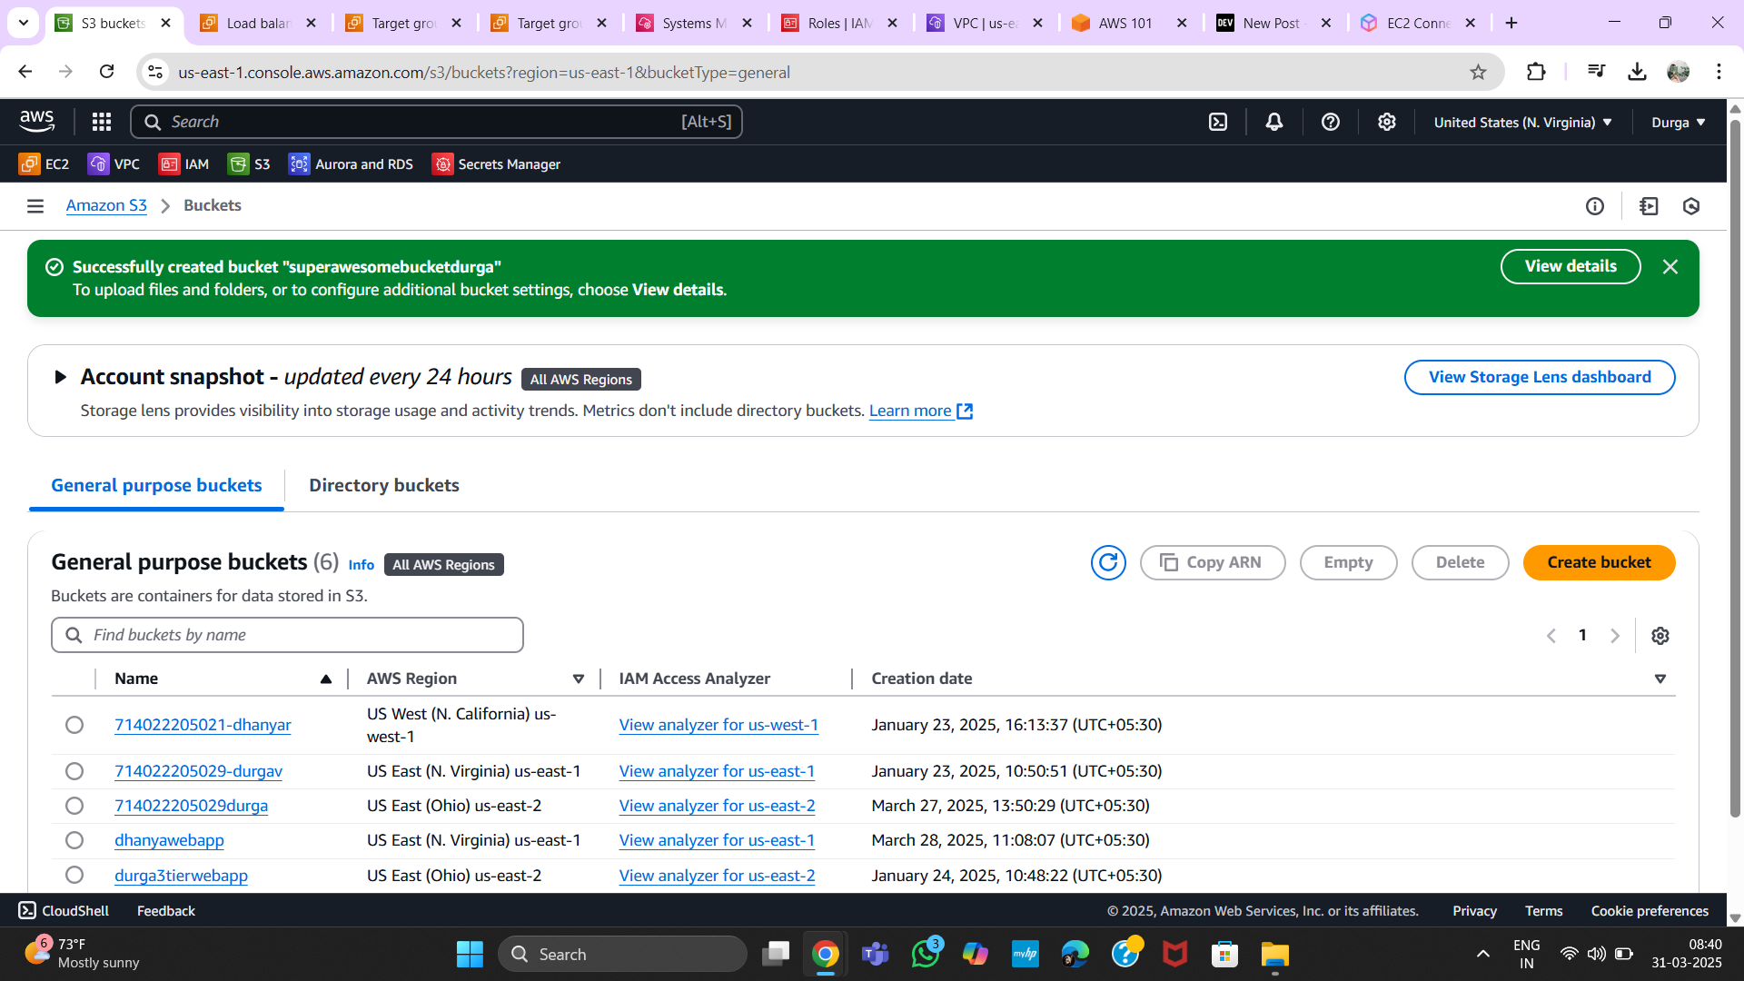Open EC2 service shortcut
1744x981 pixels.
pyautogui.click(x=45, y=164)
